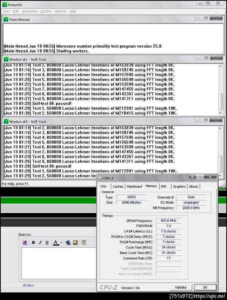227x300 pixels.
Task: Toggle underline formatting in message editor
Action: pyautogui.click(x=47, y=242)
